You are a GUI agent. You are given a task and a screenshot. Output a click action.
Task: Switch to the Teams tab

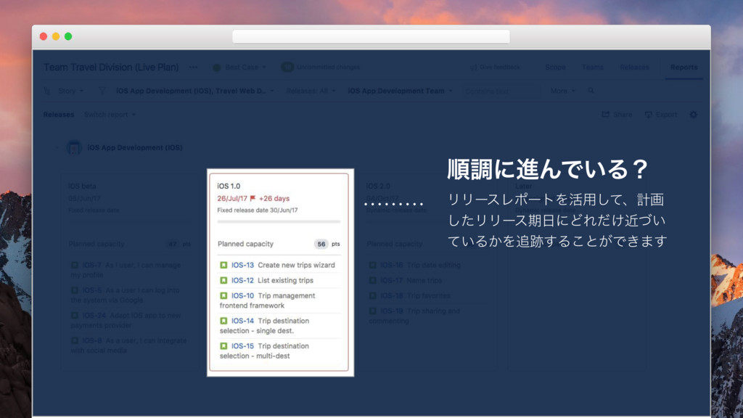coord(593,67)
